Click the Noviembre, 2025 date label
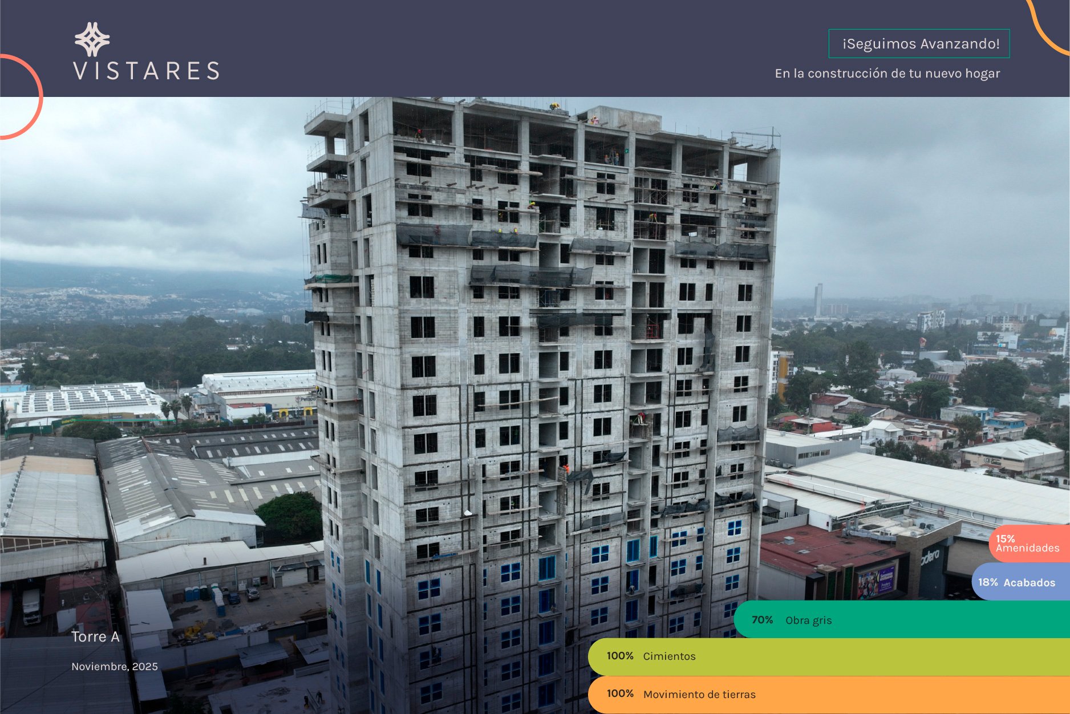The height and width of the screenshot is (714, 1070). (x=115, y=667)
